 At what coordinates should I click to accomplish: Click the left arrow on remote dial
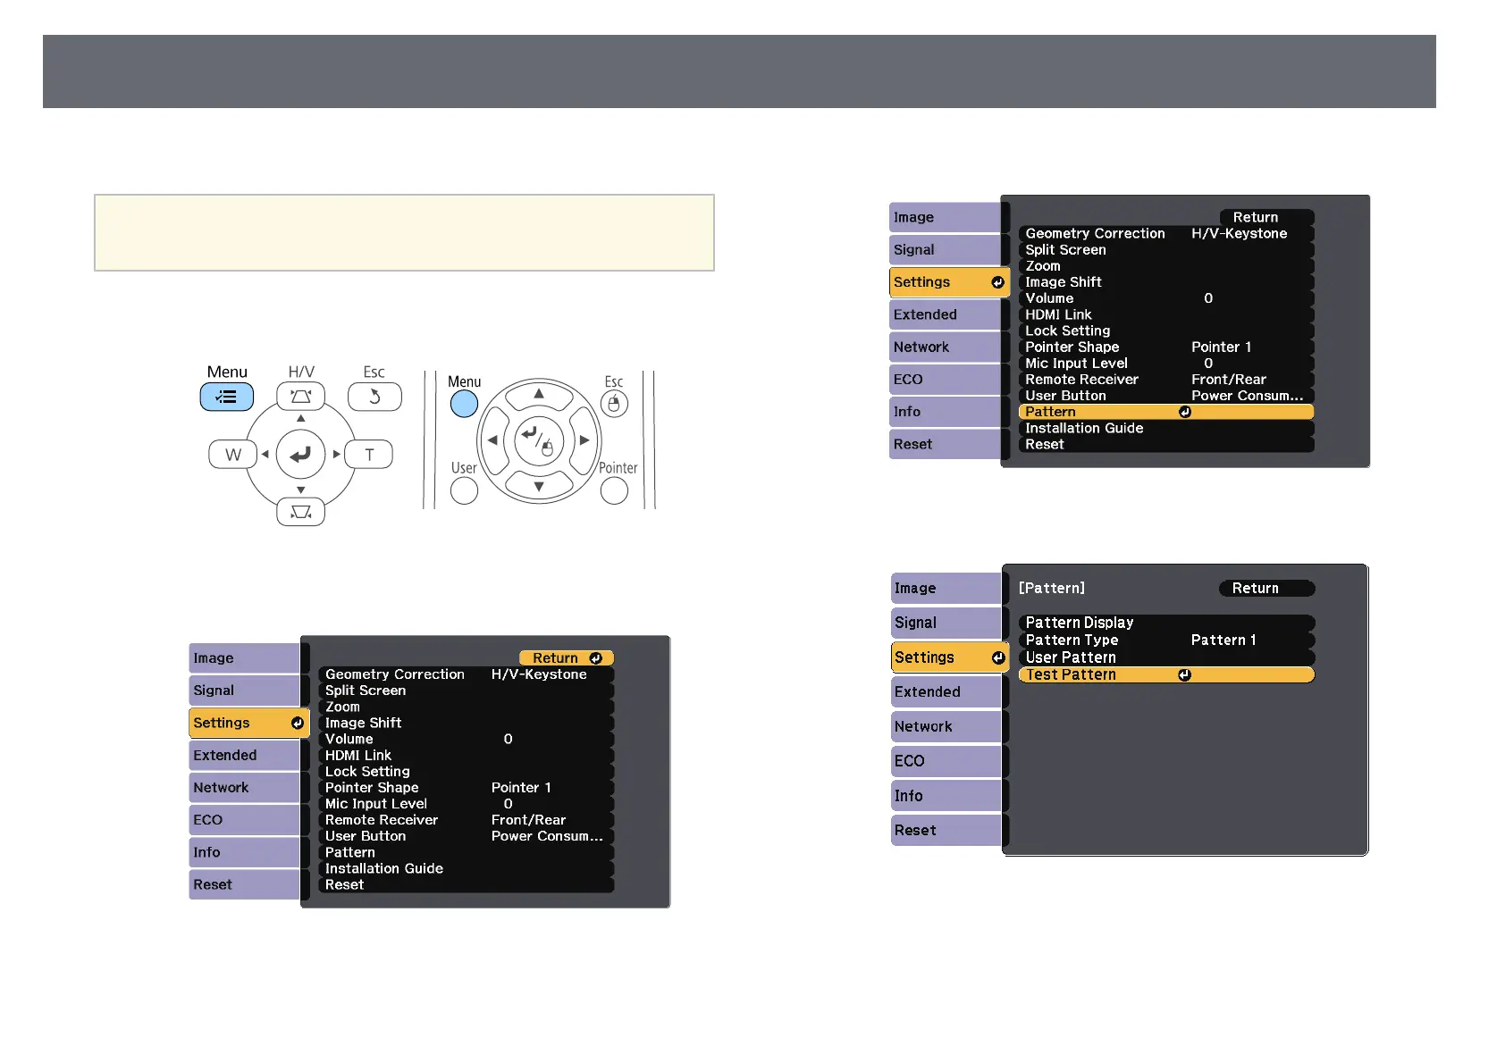(x=492, y=440)
